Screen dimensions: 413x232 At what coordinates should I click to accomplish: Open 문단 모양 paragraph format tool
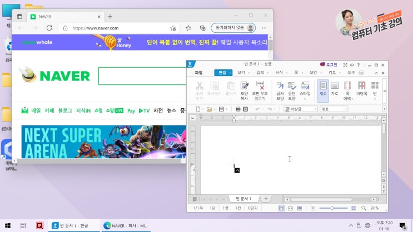tap(292, 91)
